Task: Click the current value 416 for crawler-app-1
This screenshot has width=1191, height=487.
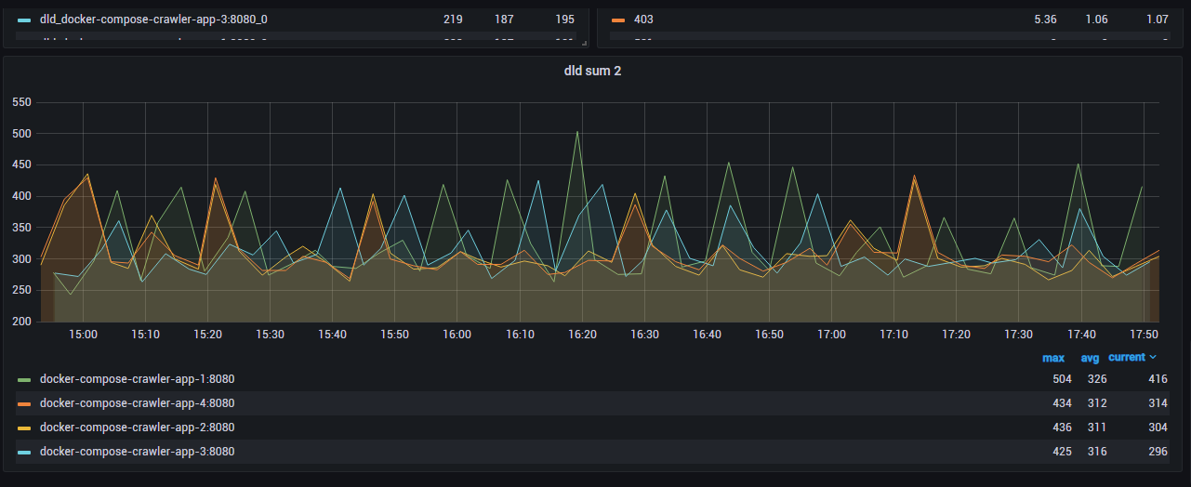Action: (1158, 379)
